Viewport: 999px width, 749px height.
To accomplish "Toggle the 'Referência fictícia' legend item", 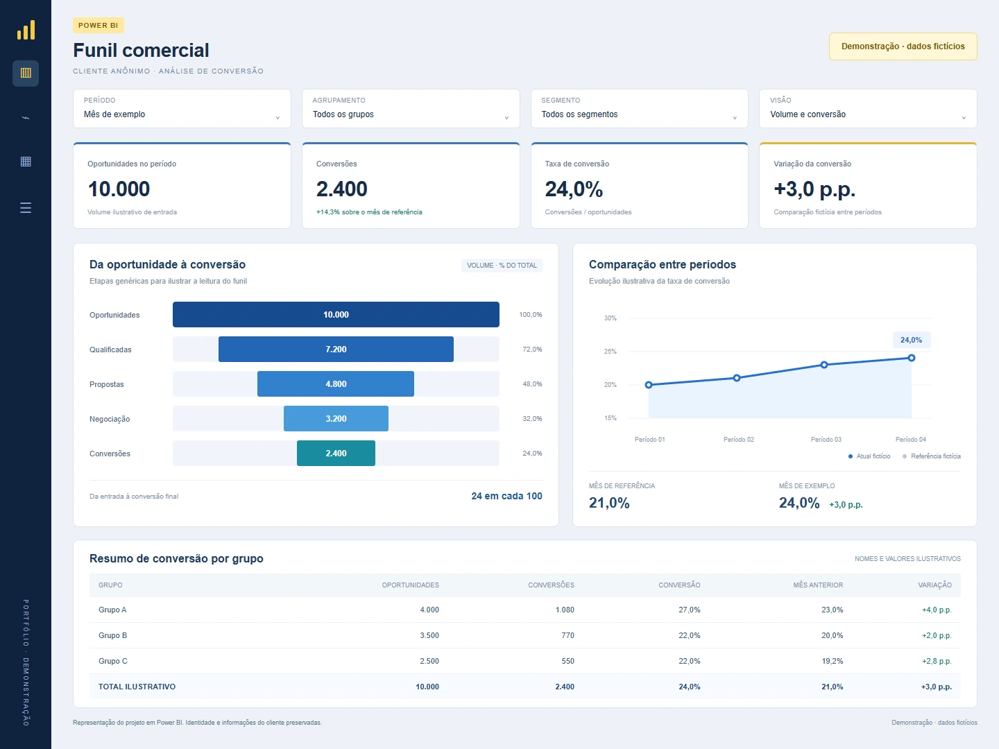I will pos(932,456).
